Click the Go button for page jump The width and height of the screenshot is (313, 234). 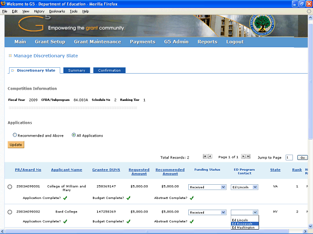[302, 157]
